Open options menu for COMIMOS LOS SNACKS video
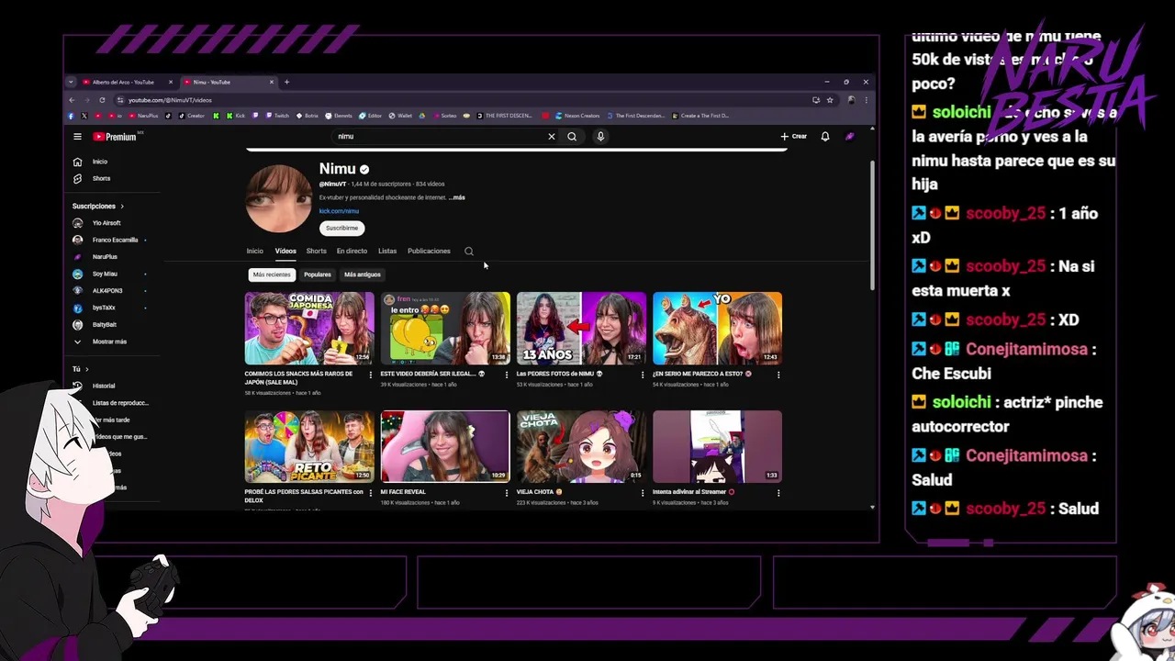The height and width of the screenshot is (661, 1175). 371,375
